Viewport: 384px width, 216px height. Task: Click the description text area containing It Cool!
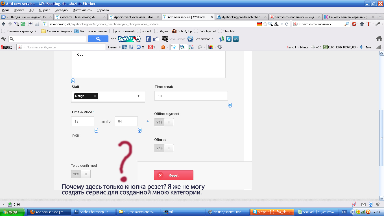tap(148, 64)
